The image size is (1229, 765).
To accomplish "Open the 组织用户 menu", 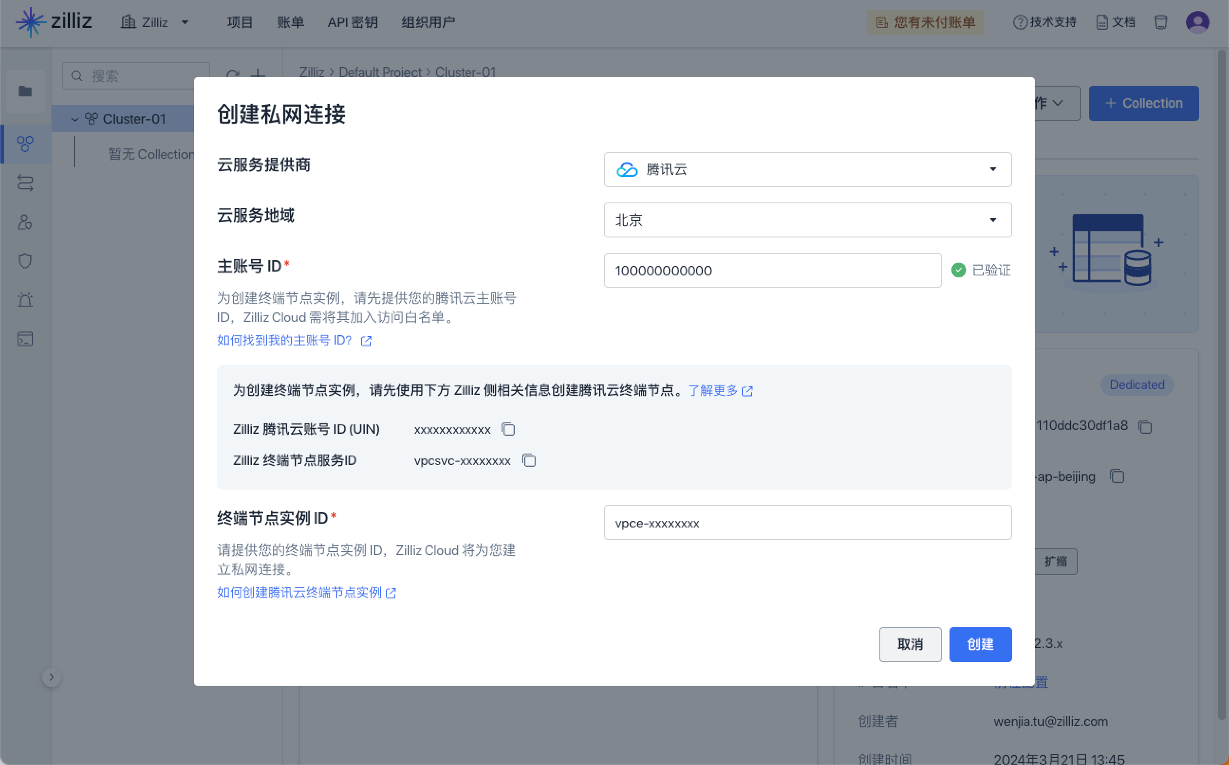I will click(428, 22).
